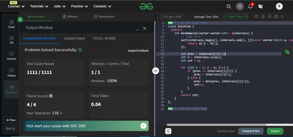Image resolution: width=293 pixels, height=137 pixels.
Task: Open editor settings gear icon
Action: tap(270, 16)
